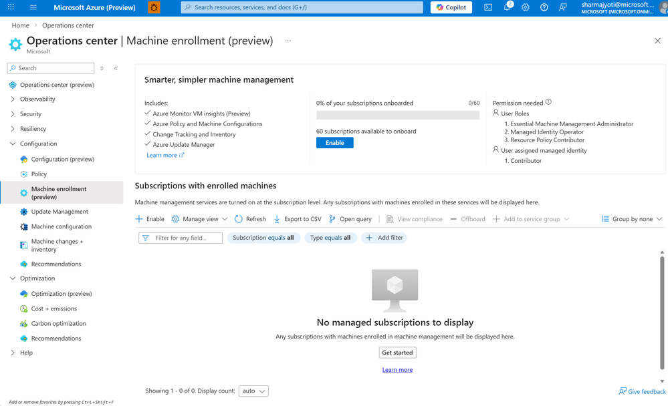This screenshot has height=406, width=668.
Task: Click the expand/collapse all sidebar arrows
Action: (102, 68)
